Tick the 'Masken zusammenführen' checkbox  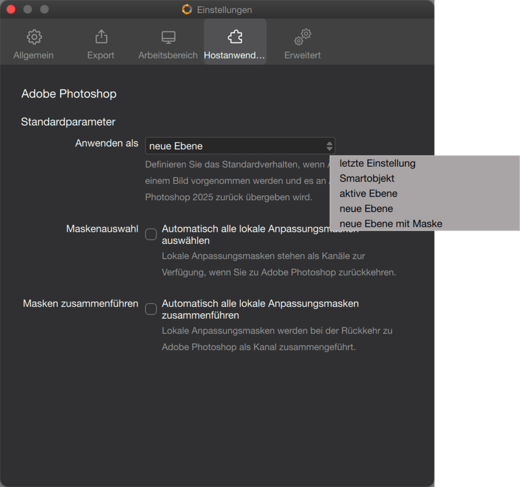click(x=151, y=309)
